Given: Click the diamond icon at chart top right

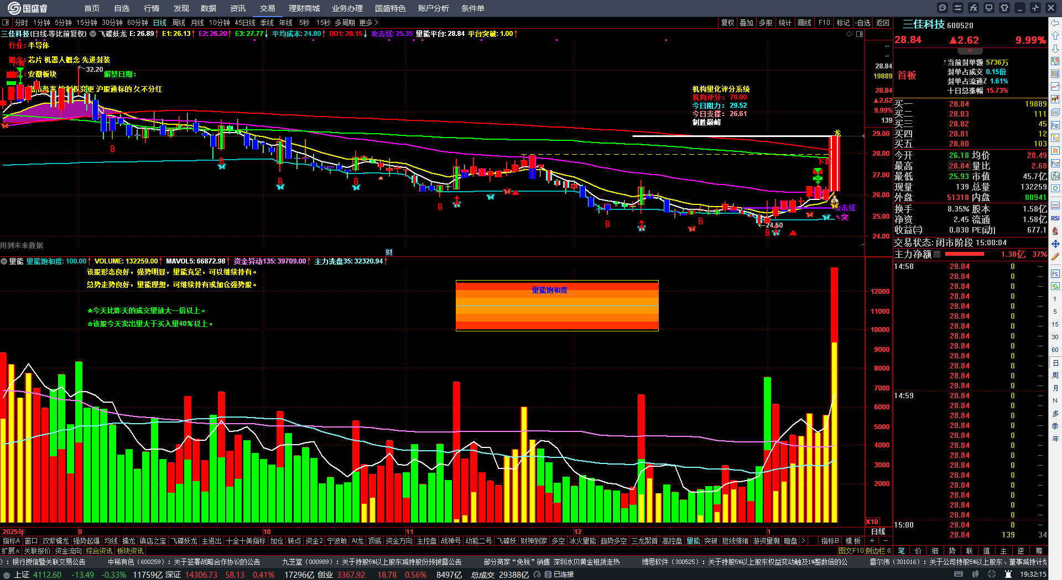Looking at the screenshot, I should [x=849, y=34].
